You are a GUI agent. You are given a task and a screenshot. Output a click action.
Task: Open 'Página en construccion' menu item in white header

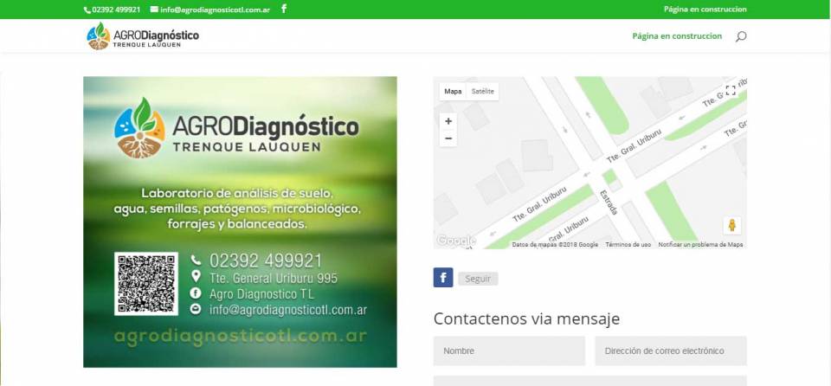tap(677, 36)
